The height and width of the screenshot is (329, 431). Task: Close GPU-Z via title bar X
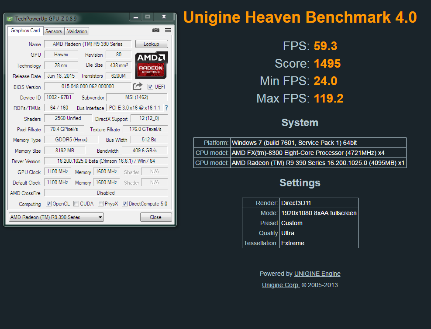(x=164, y=17)
